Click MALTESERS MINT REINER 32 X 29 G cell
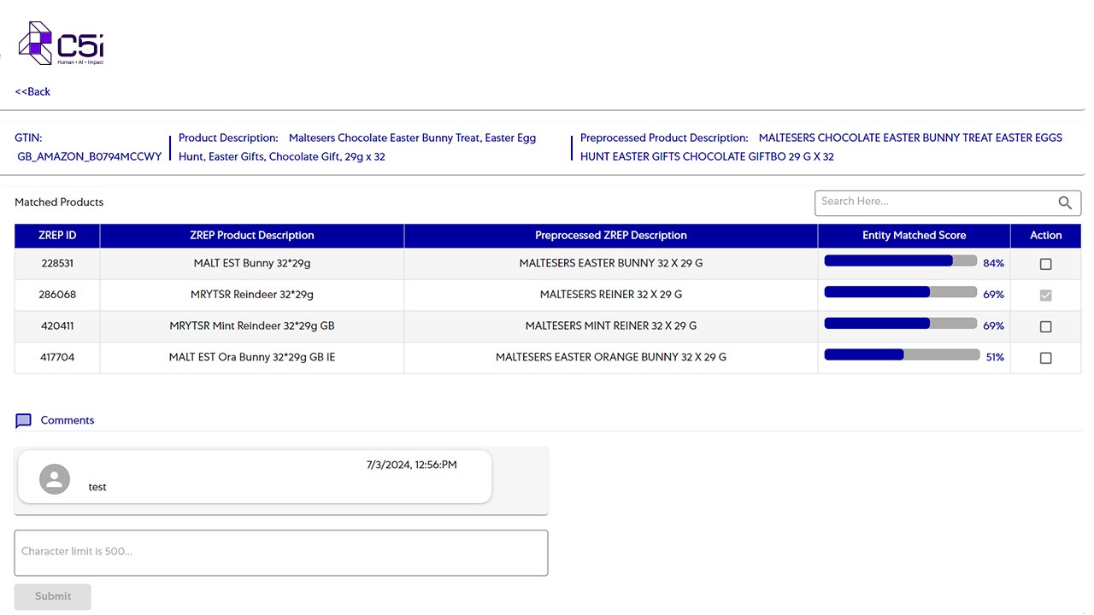The width and height of the screenshot is (1094, 615). 611,326
